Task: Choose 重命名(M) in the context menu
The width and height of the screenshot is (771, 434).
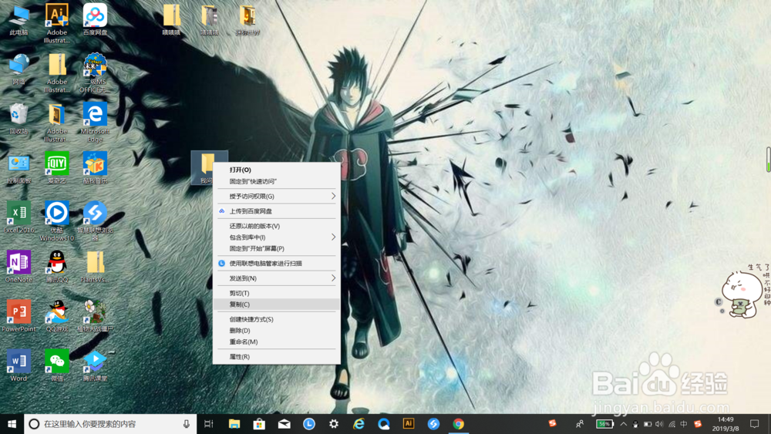Action: tap(276, 341)
